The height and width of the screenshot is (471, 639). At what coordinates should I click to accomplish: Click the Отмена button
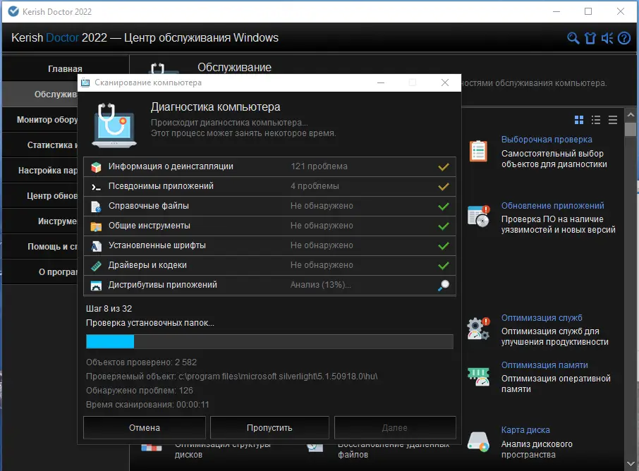[x=145, y=428]
